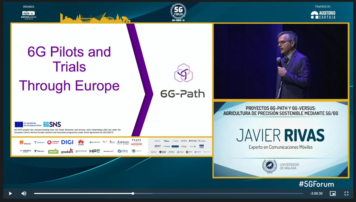
Task: Click the speaker name 'JAVIER RIVAS'
Action: coord(280,136)
